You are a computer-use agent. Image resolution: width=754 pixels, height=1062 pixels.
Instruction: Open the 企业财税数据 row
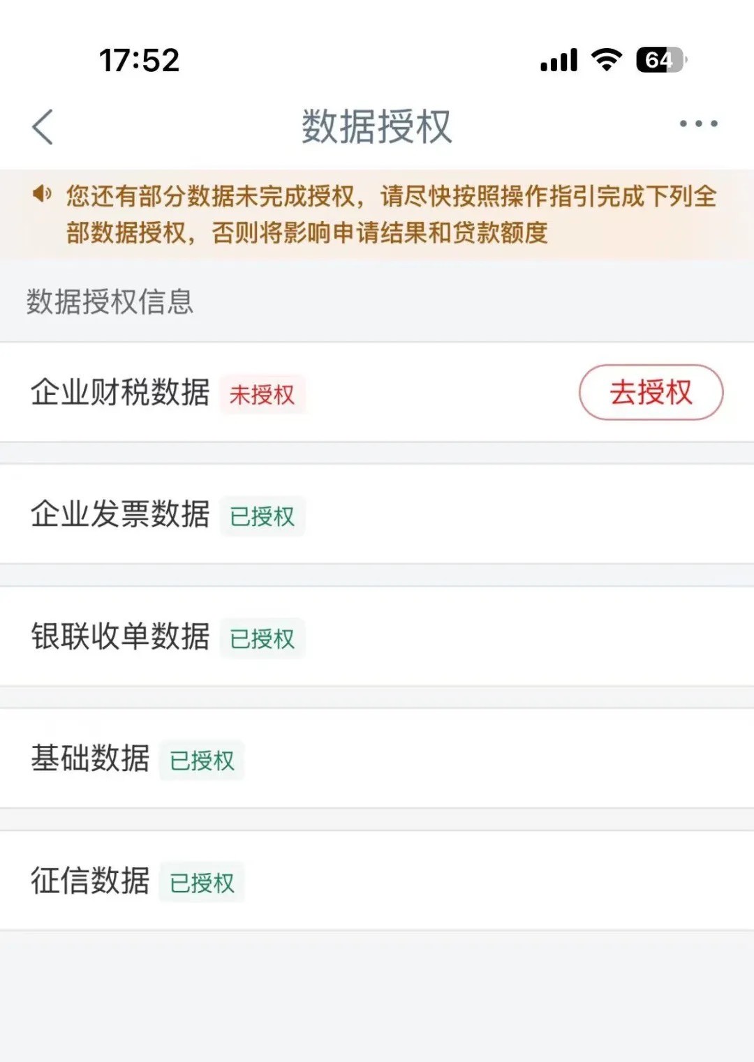[x=120, y=392]
